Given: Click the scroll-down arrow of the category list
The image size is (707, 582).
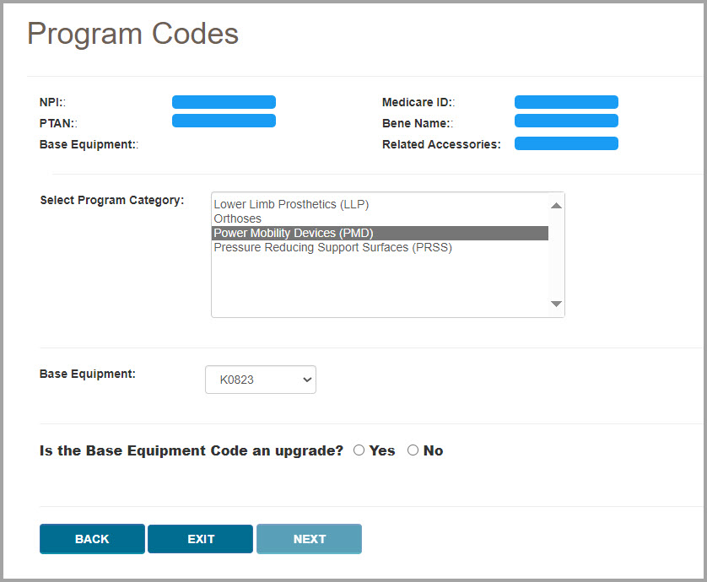Looking at the screenshot, I should (x=555, y=304).
